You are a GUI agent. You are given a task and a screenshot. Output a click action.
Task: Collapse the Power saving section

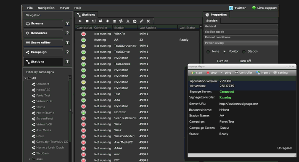[241, 43]
